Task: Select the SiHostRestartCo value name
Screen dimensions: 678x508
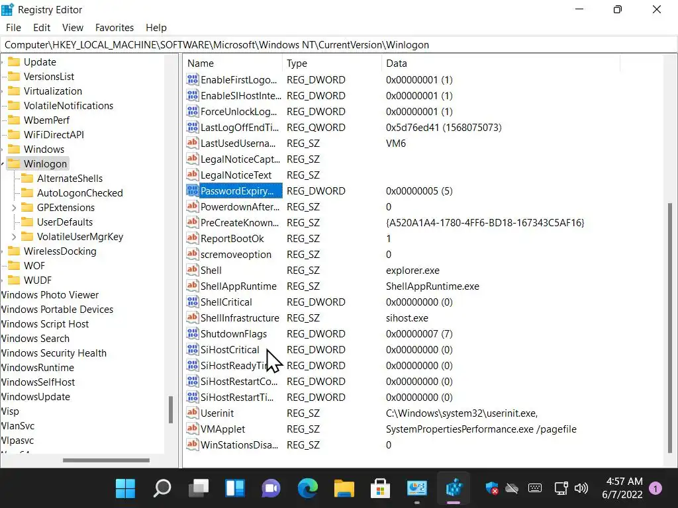Action: (x=238, y=382)
